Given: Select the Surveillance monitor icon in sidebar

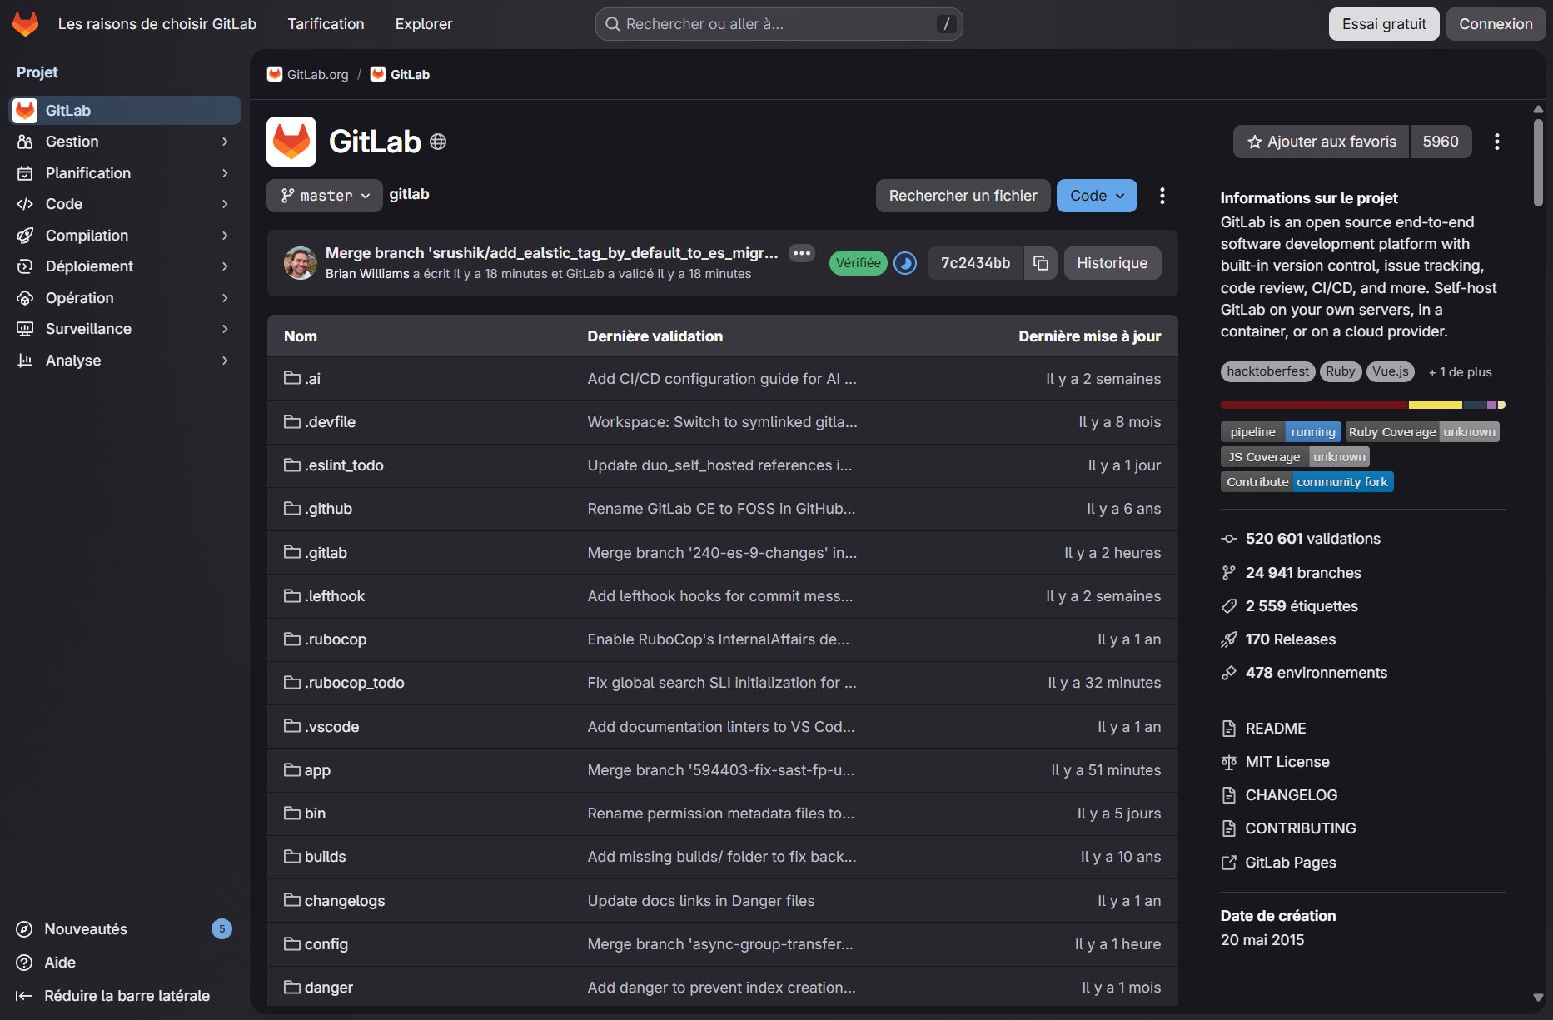Looking at the screenshot, I should pos(25,328).
